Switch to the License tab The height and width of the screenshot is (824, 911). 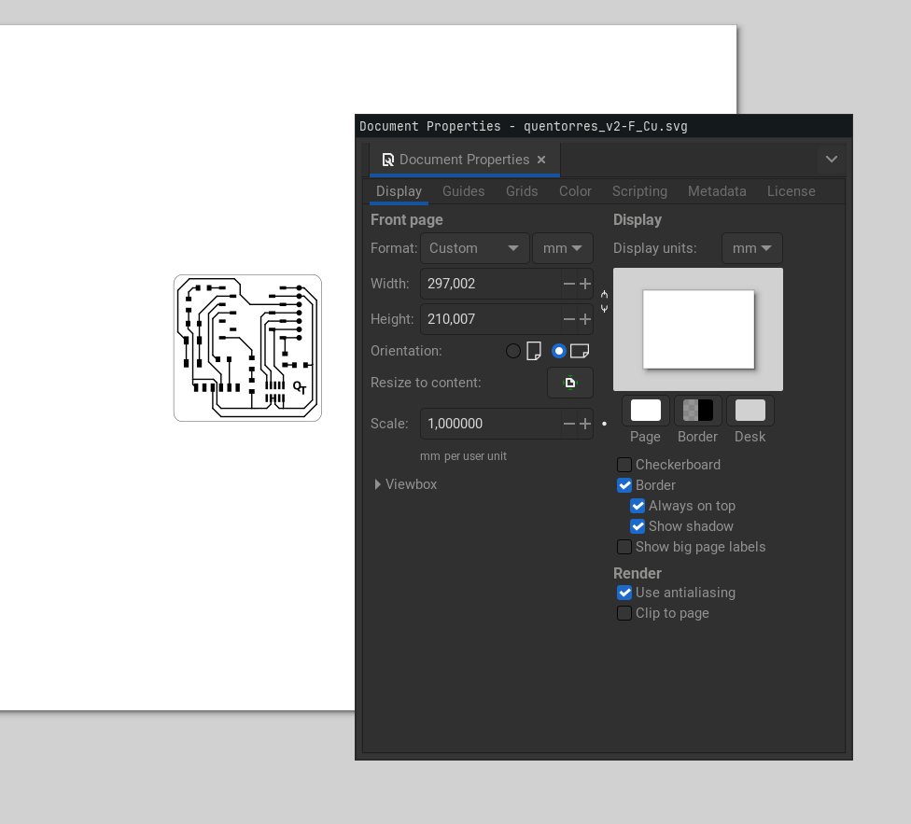(791, 191)
